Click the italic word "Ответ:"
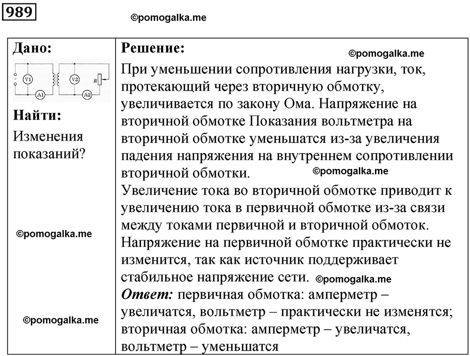This screenshot has height=356, width=470. click(147, 294)
